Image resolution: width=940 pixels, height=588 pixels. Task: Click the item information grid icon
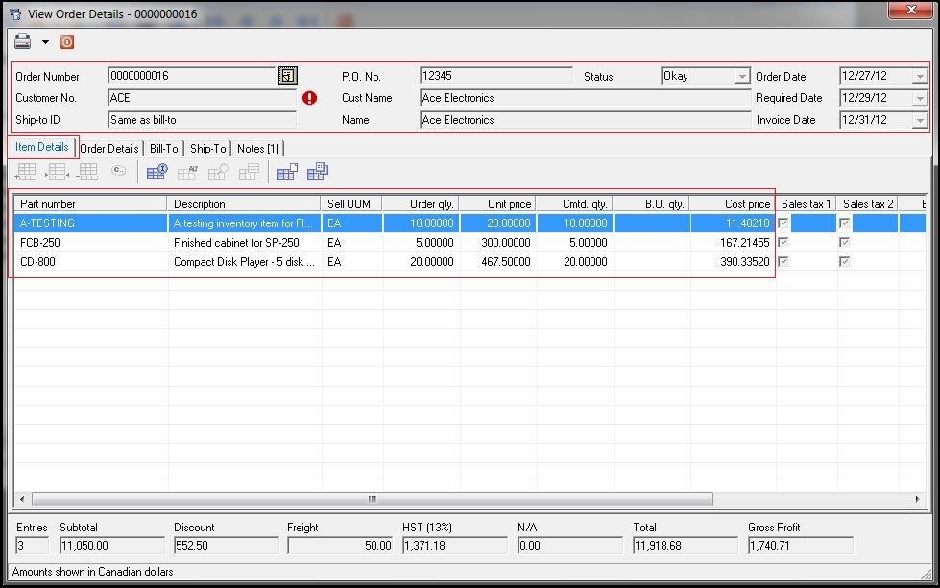click(157, 172)
